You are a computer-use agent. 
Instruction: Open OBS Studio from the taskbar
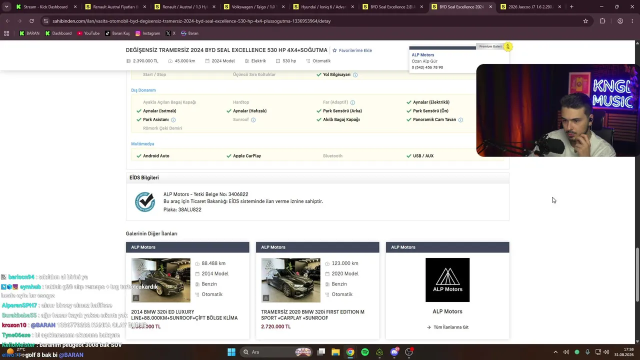(x=409, y=352)
